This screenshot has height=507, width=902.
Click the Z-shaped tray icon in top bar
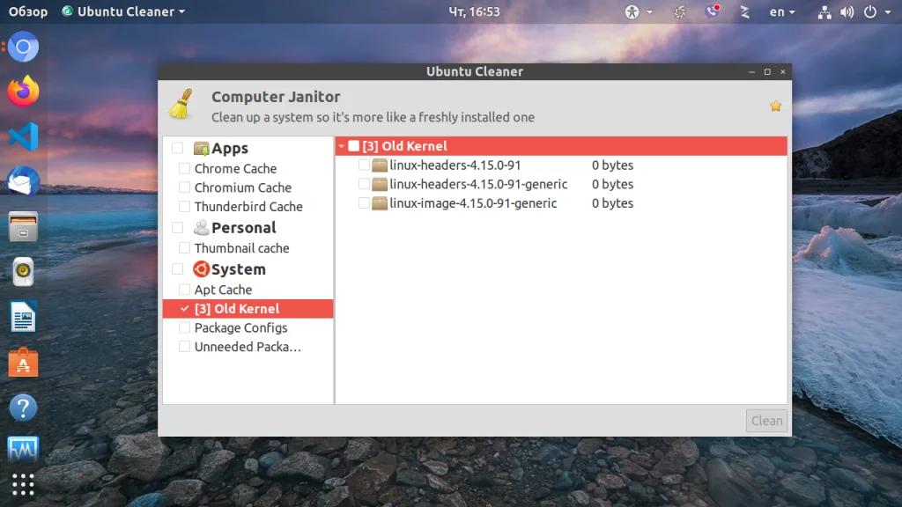click(x=745, y=11)
